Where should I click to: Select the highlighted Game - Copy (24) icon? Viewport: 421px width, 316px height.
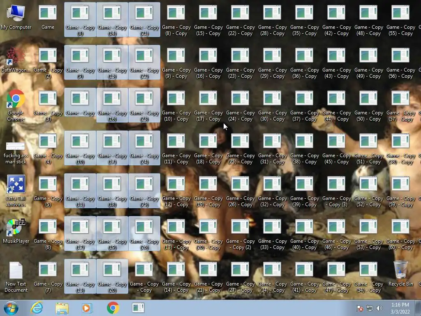144,148
